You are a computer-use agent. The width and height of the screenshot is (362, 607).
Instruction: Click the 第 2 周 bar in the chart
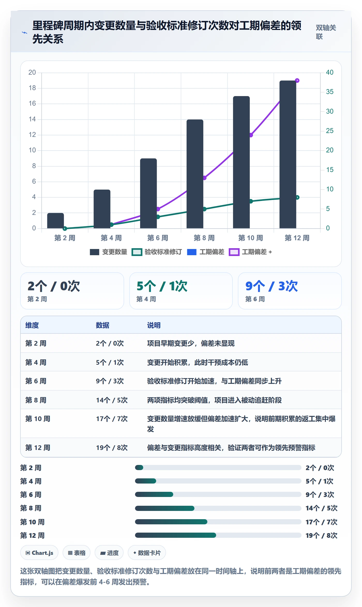(x=56, y=221)
